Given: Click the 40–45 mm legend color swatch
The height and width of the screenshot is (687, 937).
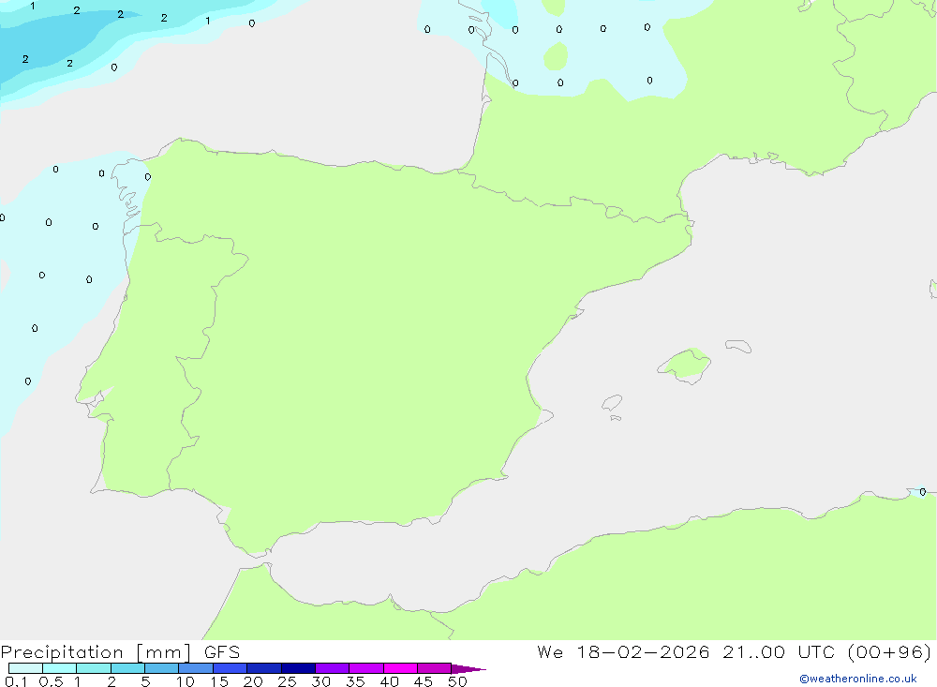Looking at the screenshot, I should [x=400, y=668].
